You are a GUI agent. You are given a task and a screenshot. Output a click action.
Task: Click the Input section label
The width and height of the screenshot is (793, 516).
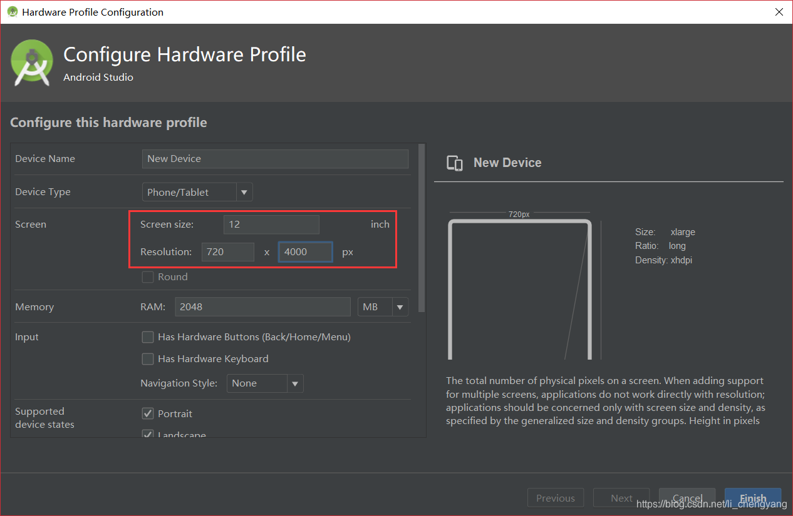coord(27,337)
